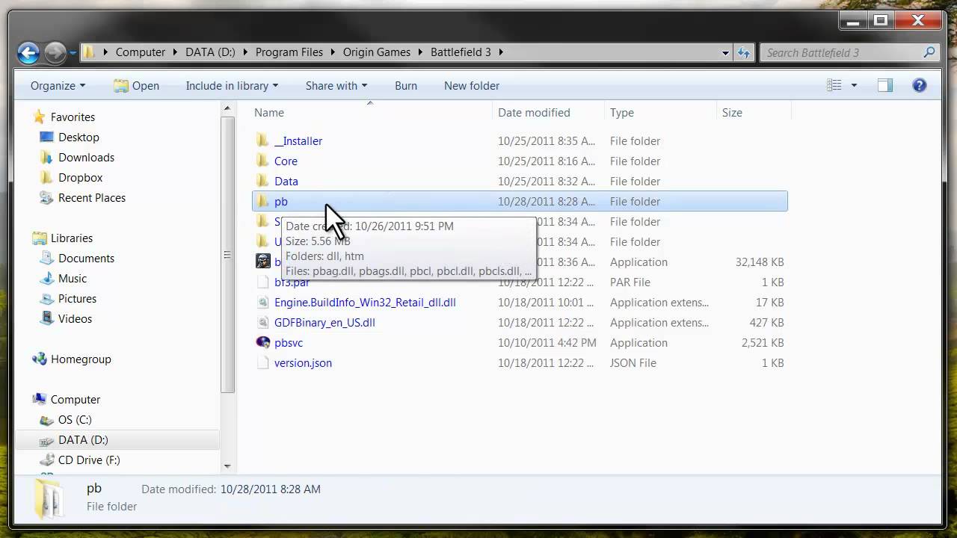Open Homegroup in navigation pane
Image resolution: width=957 pixels, height=538 pixels.
coord(81,359)
